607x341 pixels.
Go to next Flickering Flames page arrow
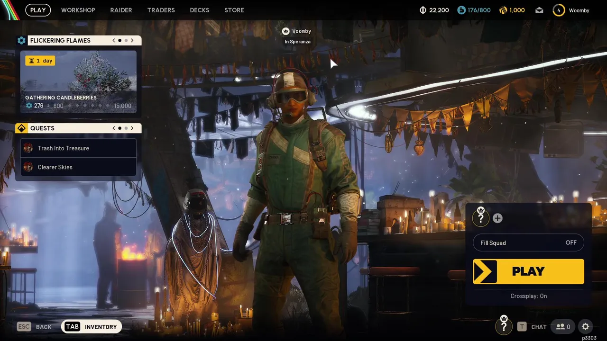[132, 40]
